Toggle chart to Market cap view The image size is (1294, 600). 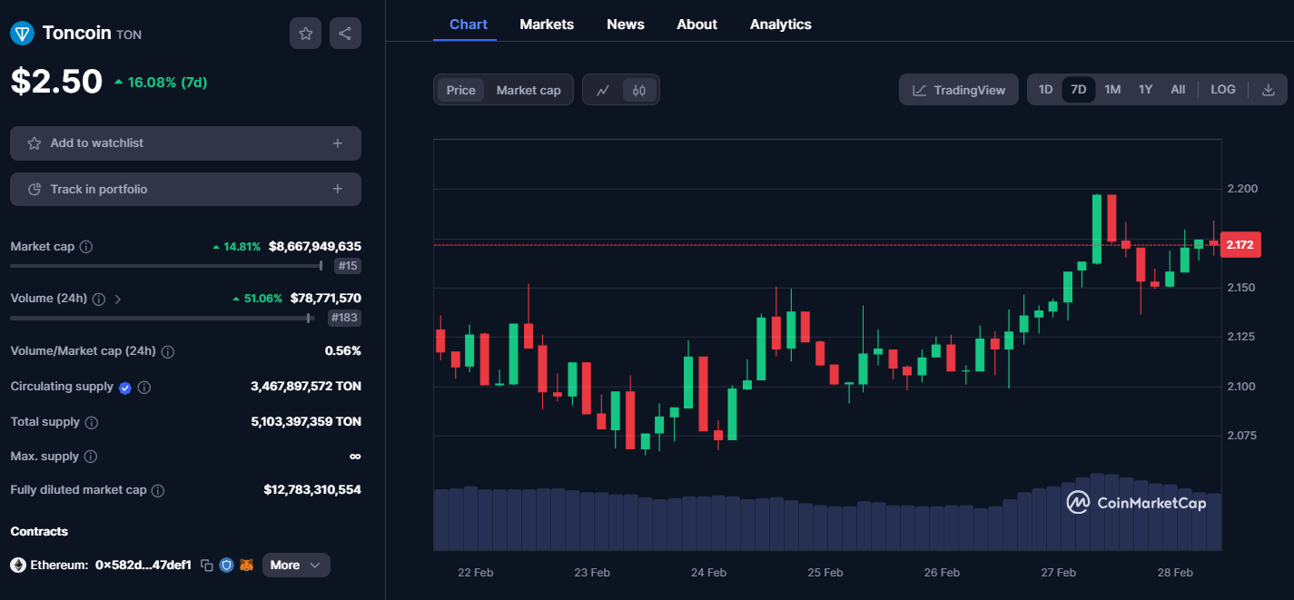point(528,90)
